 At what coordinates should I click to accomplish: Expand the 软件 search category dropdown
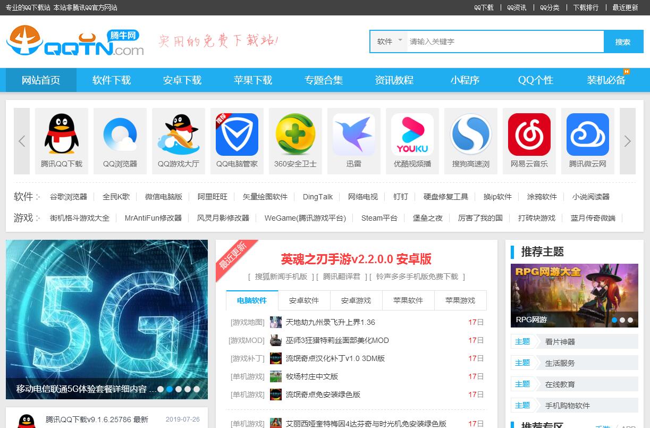389,41
